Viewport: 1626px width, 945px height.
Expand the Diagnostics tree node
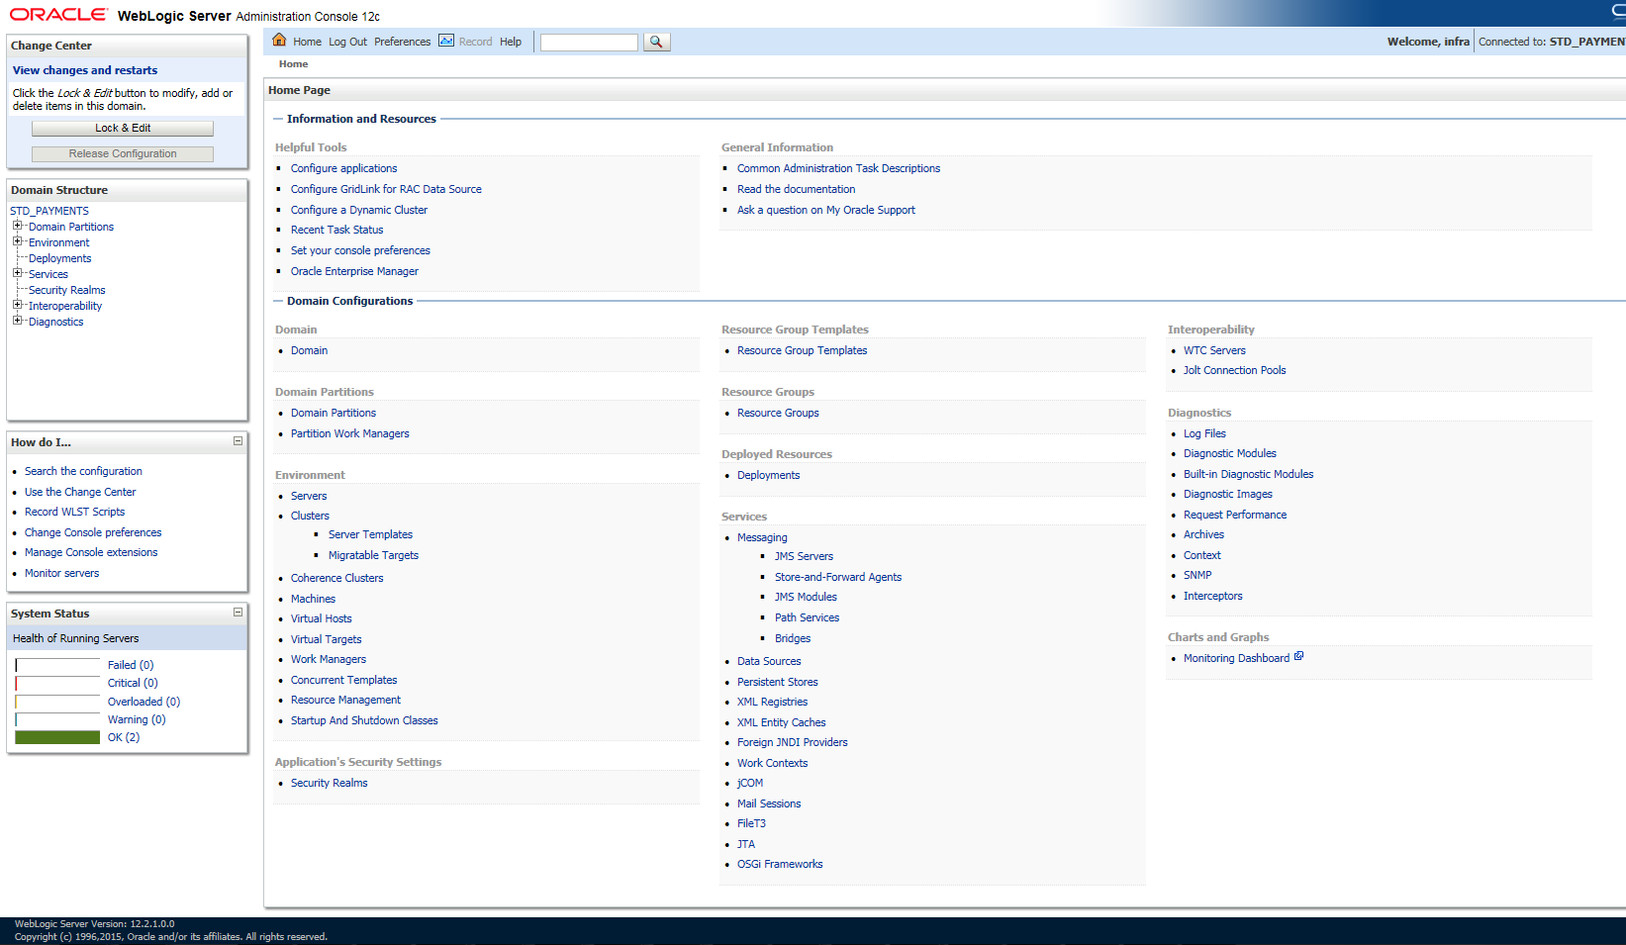click(17, 321)
